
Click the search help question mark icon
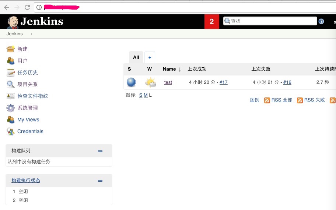321,21
